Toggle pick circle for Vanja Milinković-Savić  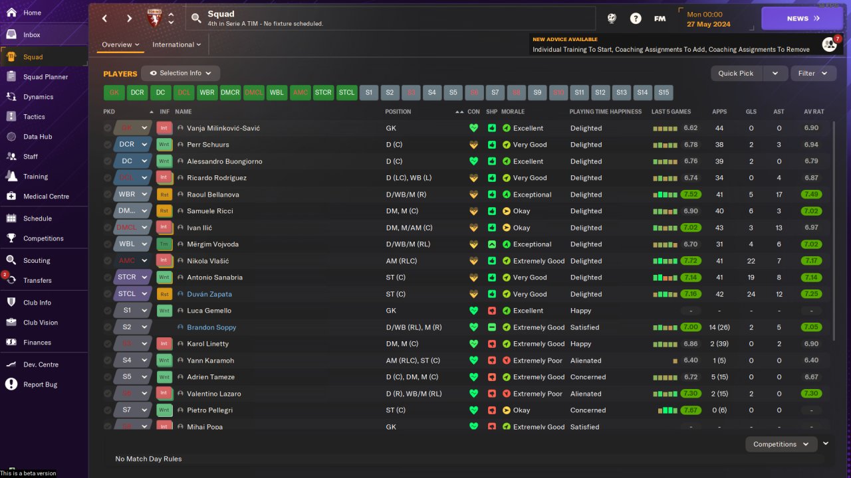pyautogui.click(x=108, y=128)
